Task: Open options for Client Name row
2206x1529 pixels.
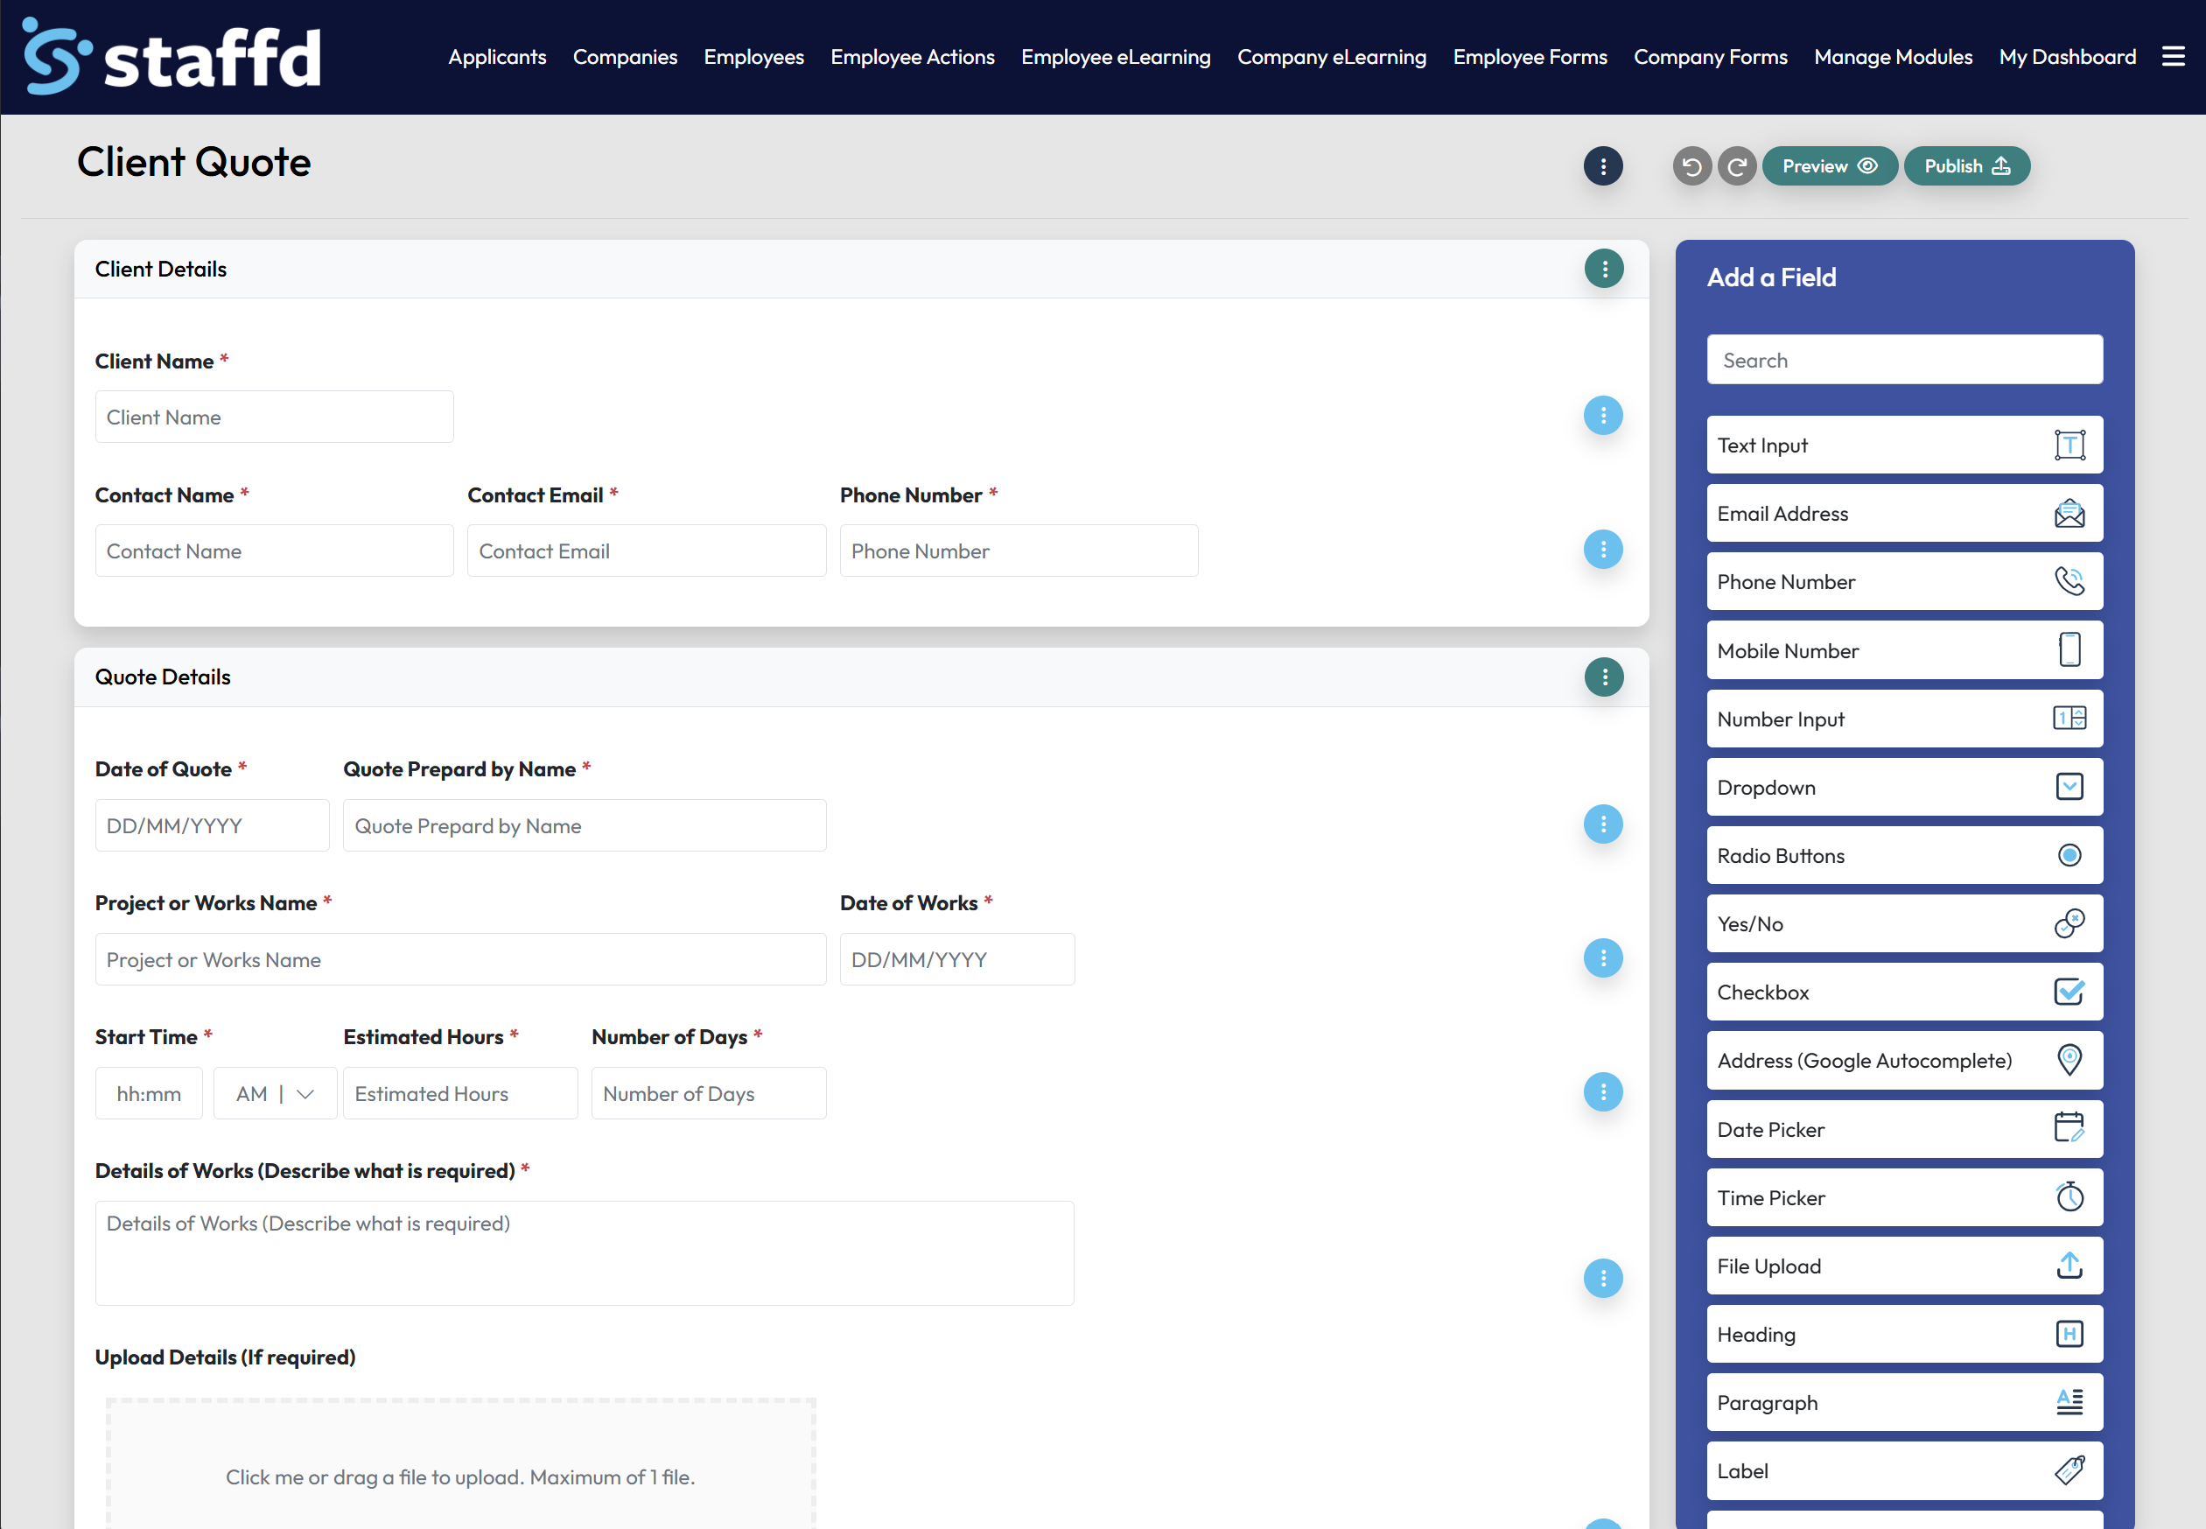Action: click(x=1602, y=416)
